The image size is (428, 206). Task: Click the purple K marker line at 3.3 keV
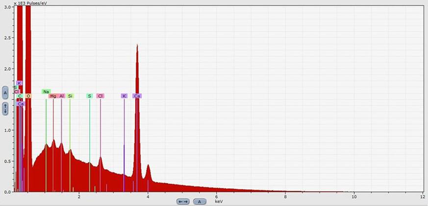coord(124,145)
